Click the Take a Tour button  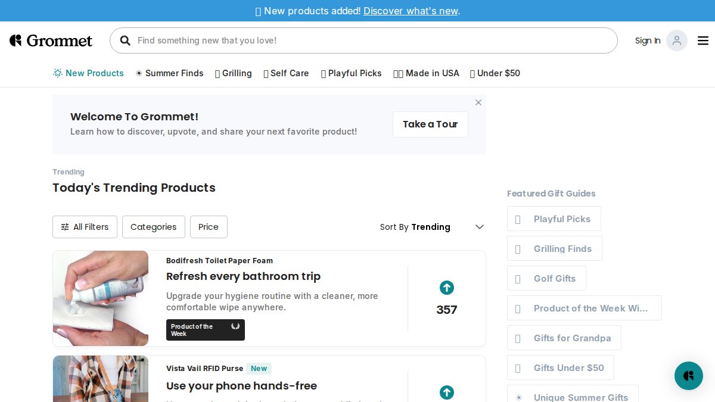tap(430, 124)
